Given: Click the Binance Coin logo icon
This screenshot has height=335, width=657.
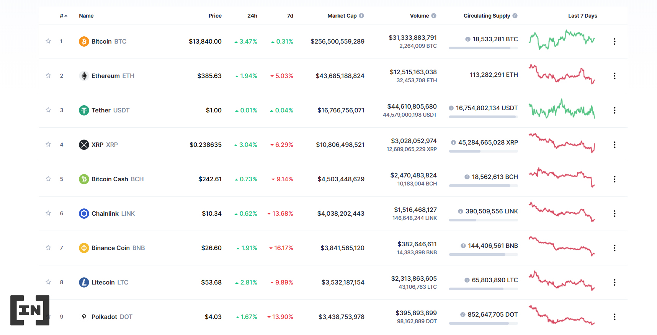Looking at the screenshot, I should point(84,248).
